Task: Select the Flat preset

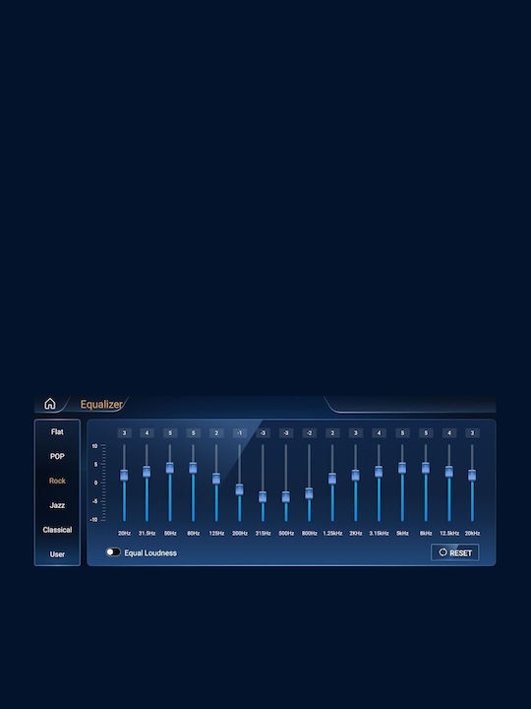Action: point(57,432)
